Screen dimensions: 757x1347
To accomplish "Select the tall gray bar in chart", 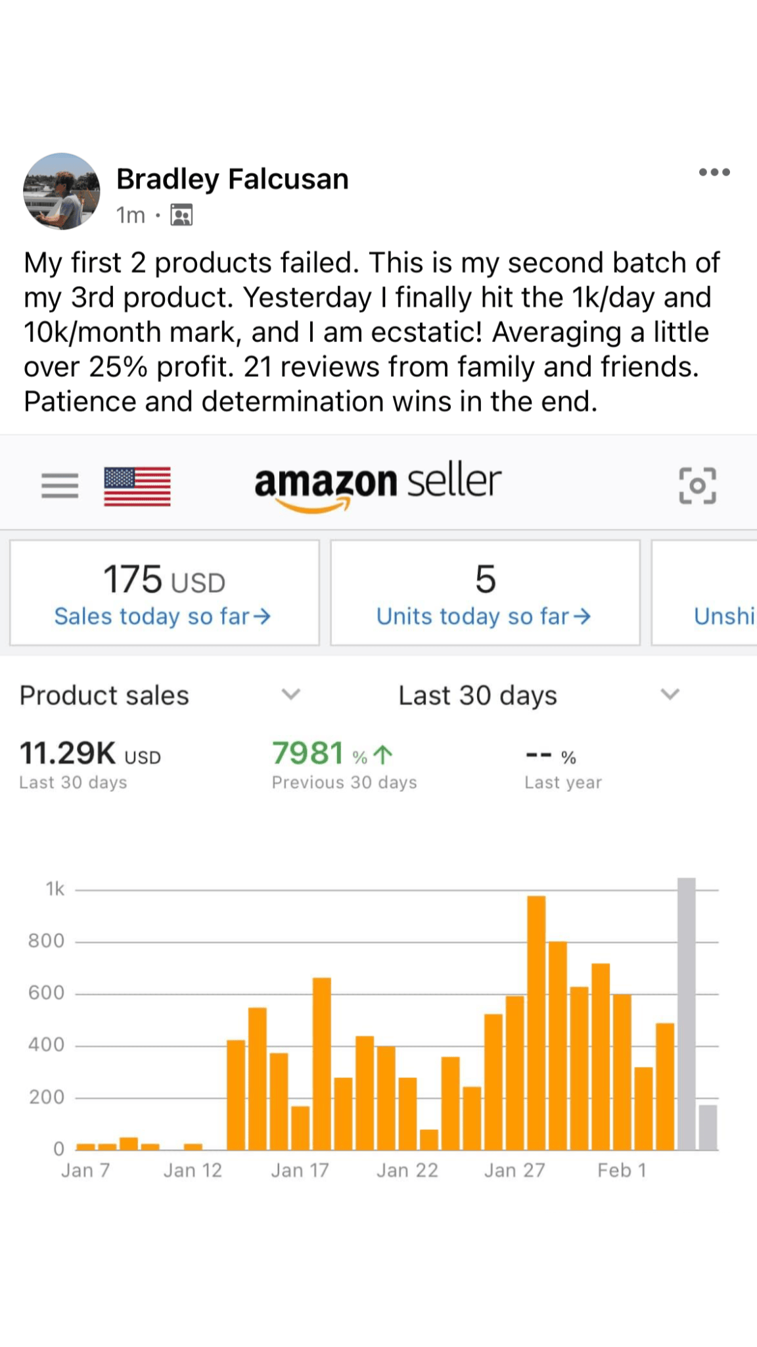I will click(x=686, y=1013).
